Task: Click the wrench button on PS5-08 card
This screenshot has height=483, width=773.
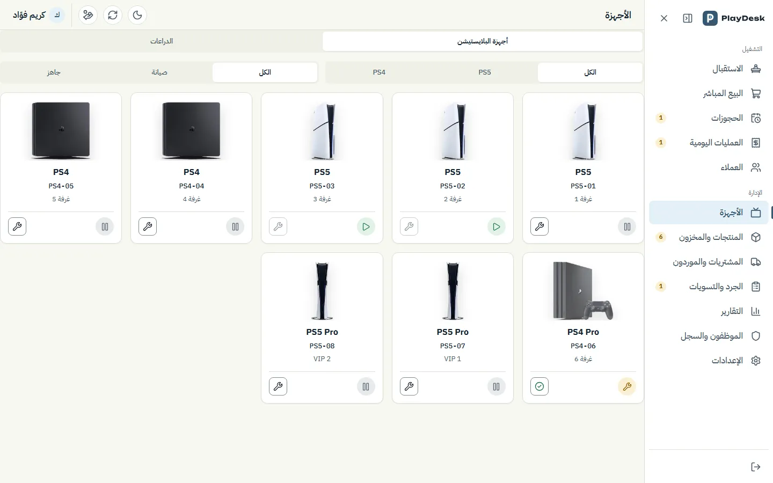Action: 278,386
